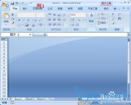Open Find and Select binoculars
The height and width of the screenshot is (105, 131).
click(x=119, y=19)
